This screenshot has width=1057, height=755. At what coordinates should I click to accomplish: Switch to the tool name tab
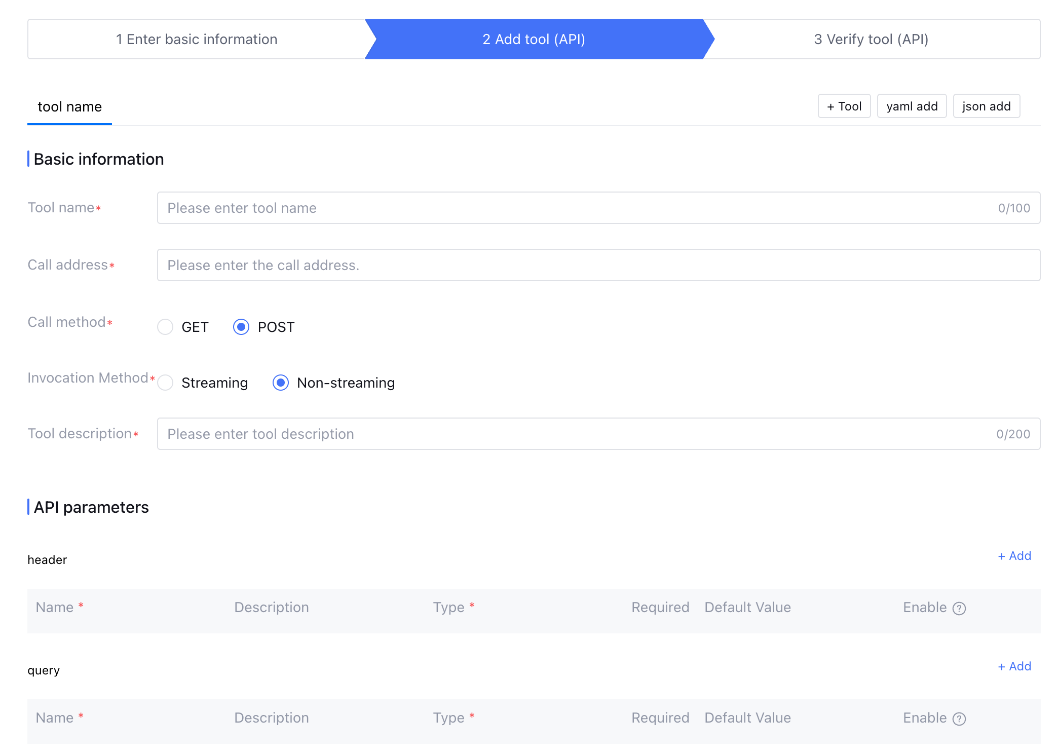pos(69,107)
